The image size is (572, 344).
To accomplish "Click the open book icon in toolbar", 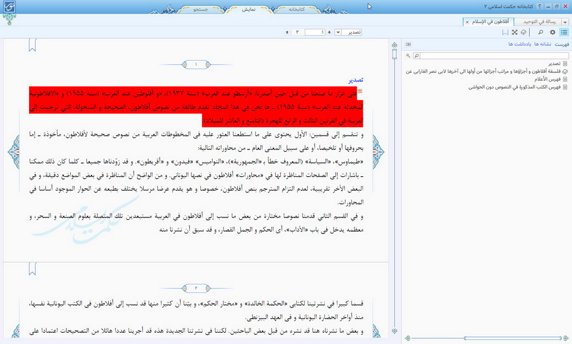I will click(524, 32).
